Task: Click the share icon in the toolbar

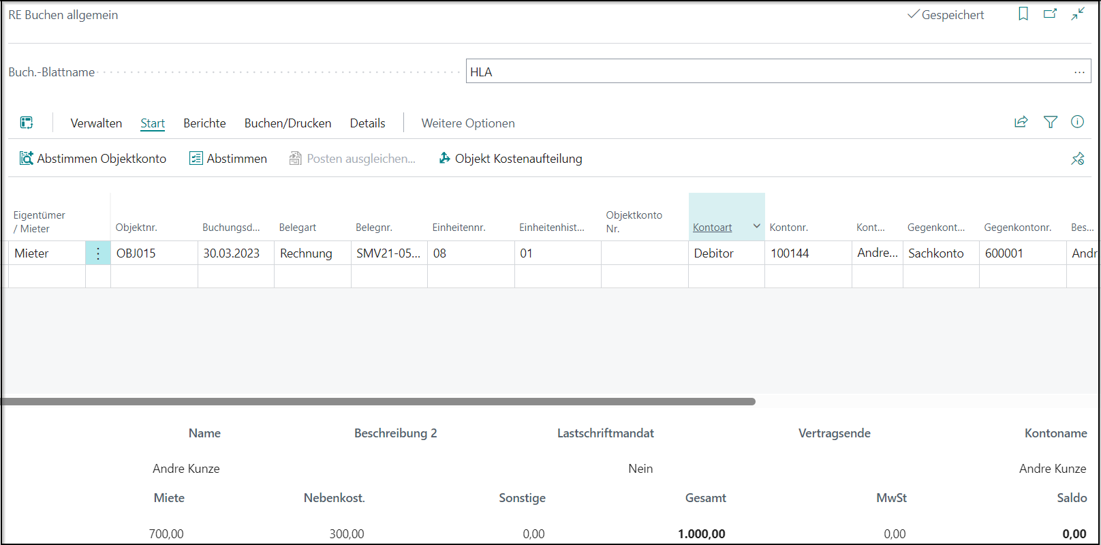Action: pyautogui.click(x=1021, y=123)
